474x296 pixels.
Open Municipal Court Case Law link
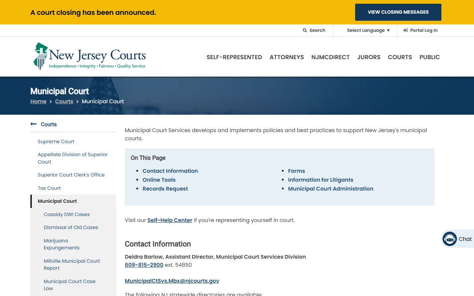tap(70, 285)
